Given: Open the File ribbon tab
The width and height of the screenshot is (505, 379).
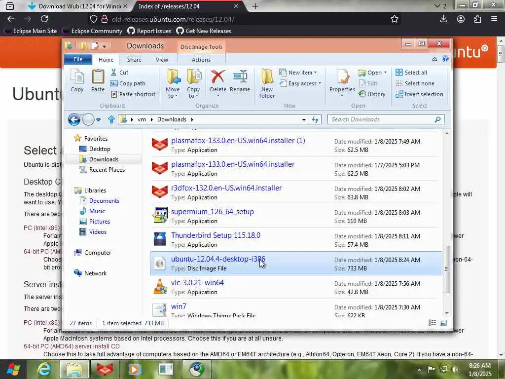Looking at the screenshot, I should (x=77, y=59).
